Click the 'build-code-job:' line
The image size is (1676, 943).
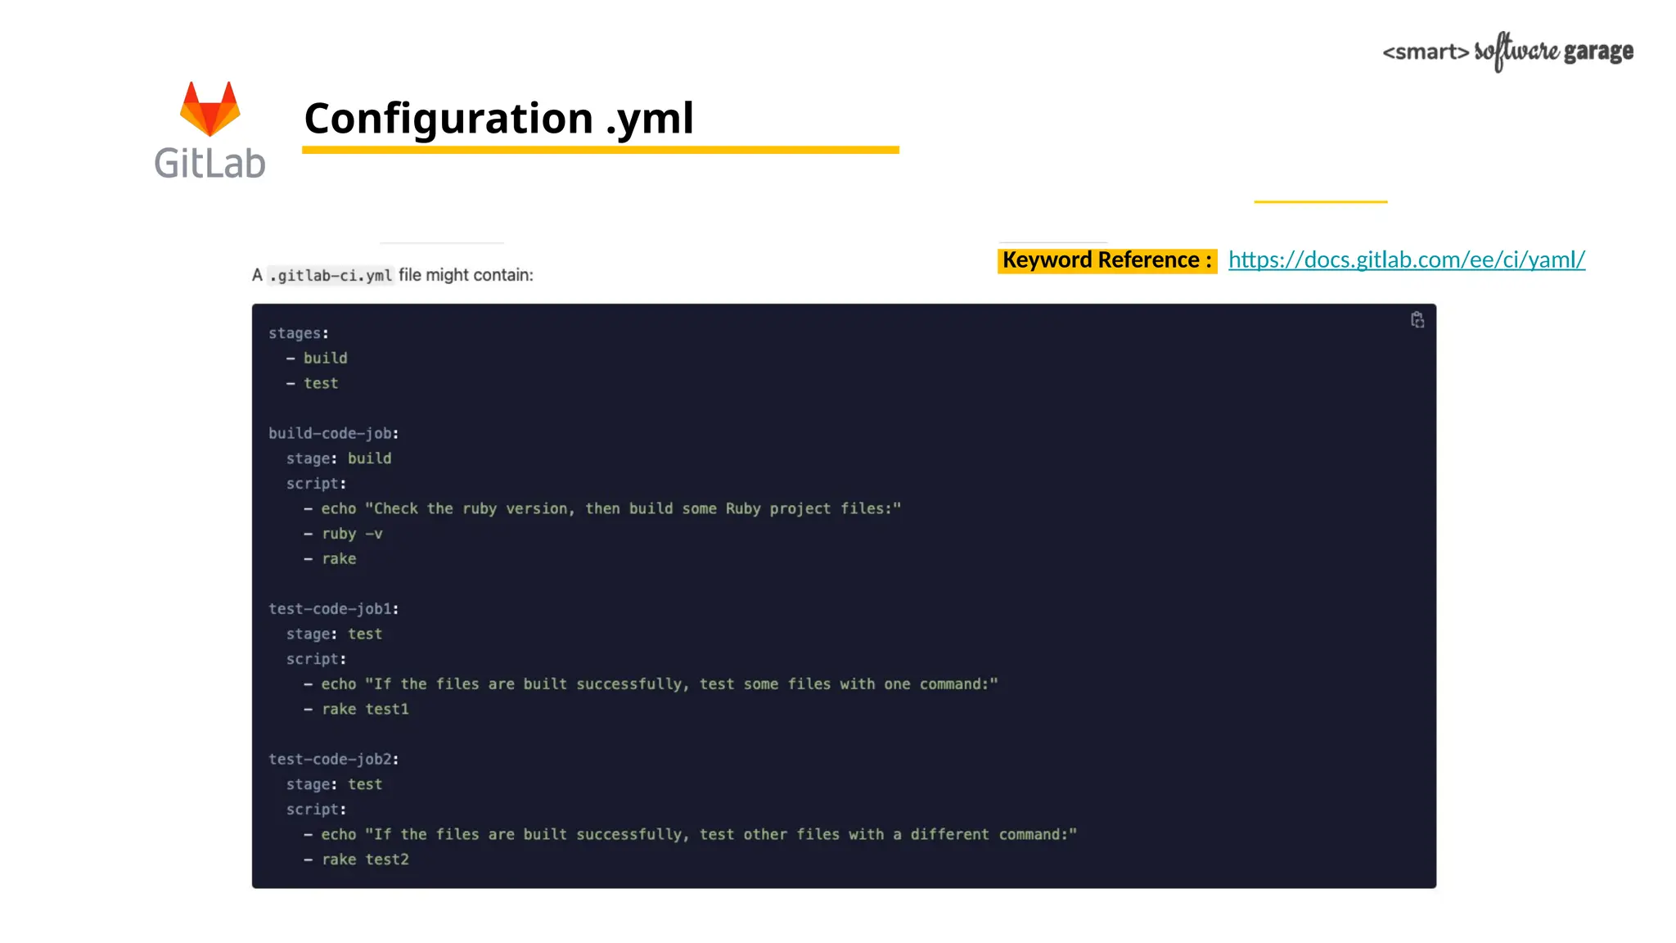(x=334, y=433)
